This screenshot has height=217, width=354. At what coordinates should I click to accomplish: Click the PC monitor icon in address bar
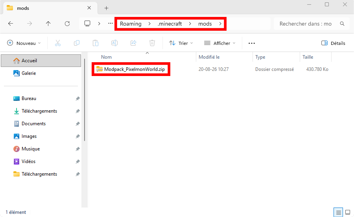click(x=87, y=24)
